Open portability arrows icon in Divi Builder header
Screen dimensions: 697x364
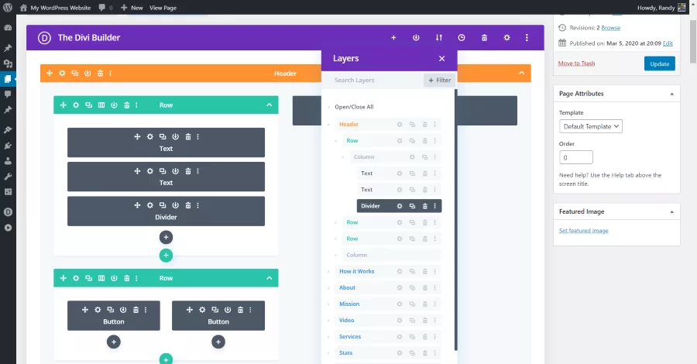point(439,38)
